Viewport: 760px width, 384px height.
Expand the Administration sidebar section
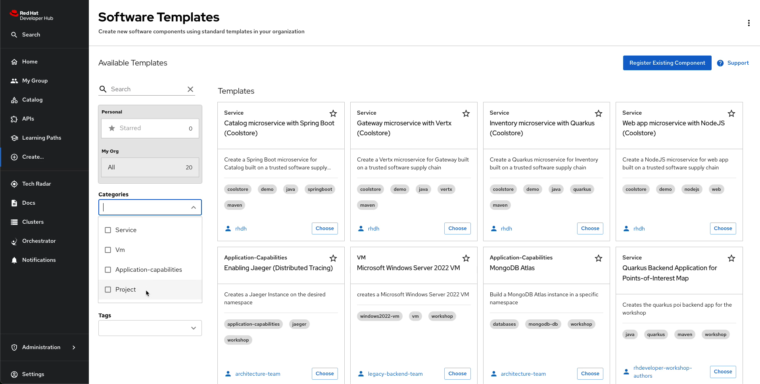click(74, 347)
